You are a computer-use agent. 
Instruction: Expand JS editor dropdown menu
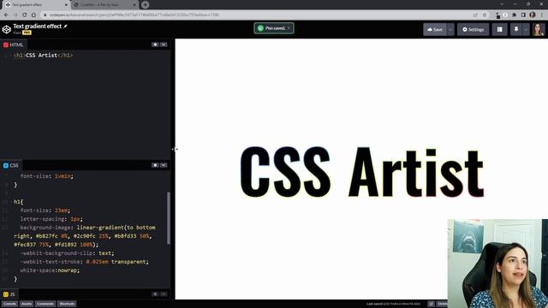pyautogui.click(x=164, y=294)
